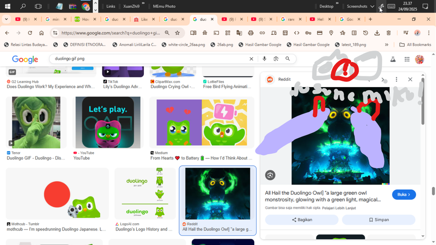Expand hidden bookmarks overflow arrows
The height and width of the screenshot is (245, 436).
[x=387, y=45]
